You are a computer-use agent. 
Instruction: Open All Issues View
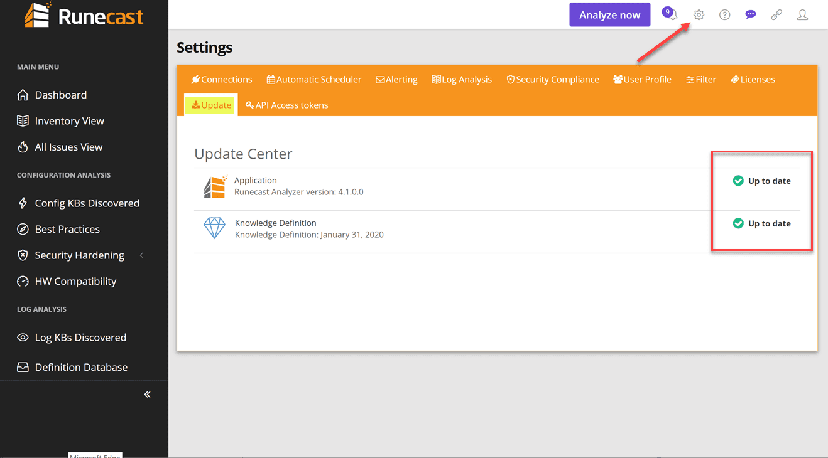pos(69,147)
